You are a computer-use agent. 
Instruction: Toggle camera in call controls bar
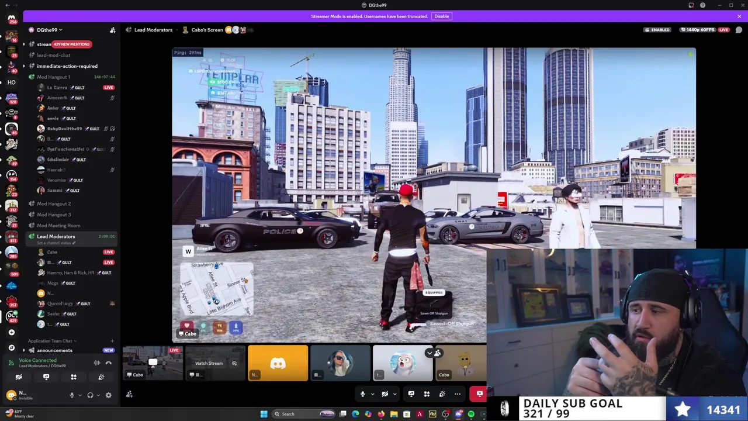(385, 394)
